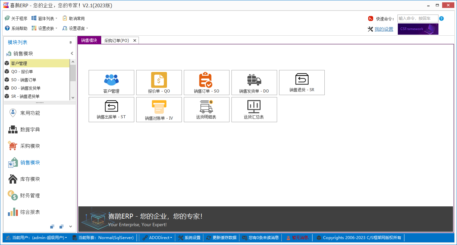The image size is (457, 245).
Task: Select the 销售订单 - SO icon
Action: [x=206, y=82]
